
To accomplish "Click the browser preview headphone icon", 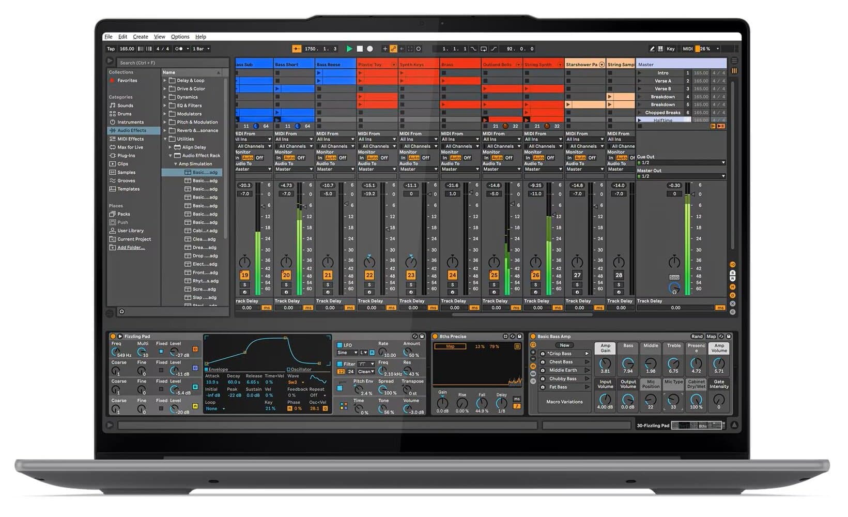I will click(122, 312).
